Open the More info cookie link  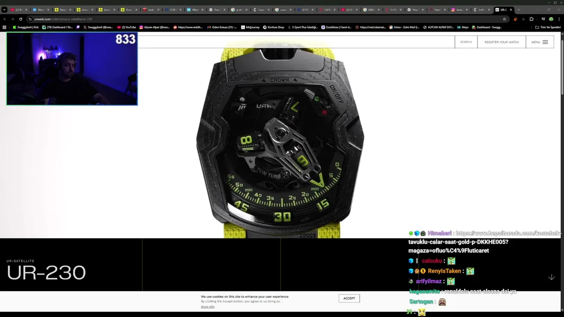pos(208,306)
